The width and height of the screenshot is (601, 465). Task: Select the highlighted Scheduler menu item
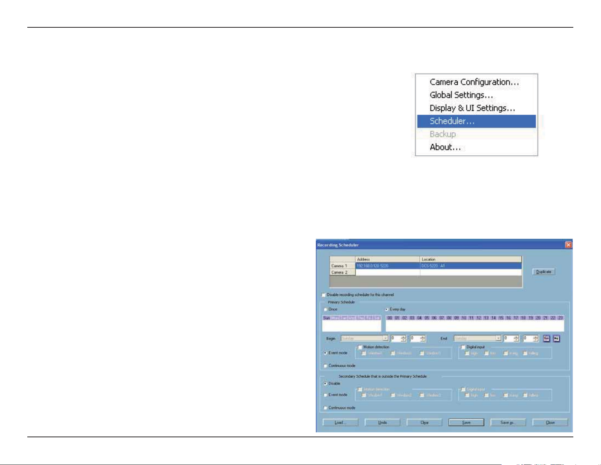pos(476,121)
